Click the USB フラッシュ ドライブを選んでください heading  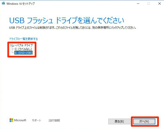click(67, 20)
